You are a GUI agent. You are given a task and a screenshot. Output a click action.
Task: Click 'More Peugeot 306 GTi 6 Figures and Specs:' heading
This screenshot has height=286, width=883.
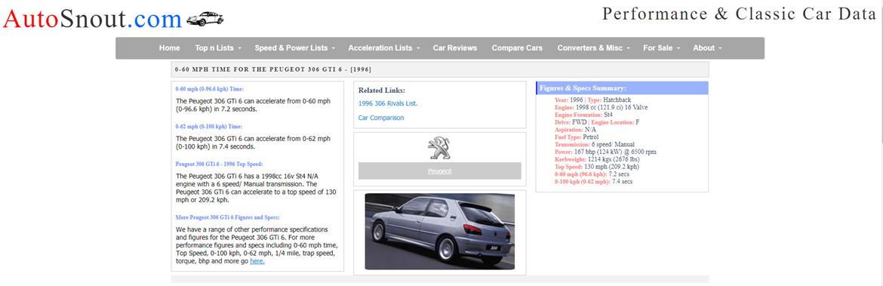pyautogui.click(x=227, y=217)
